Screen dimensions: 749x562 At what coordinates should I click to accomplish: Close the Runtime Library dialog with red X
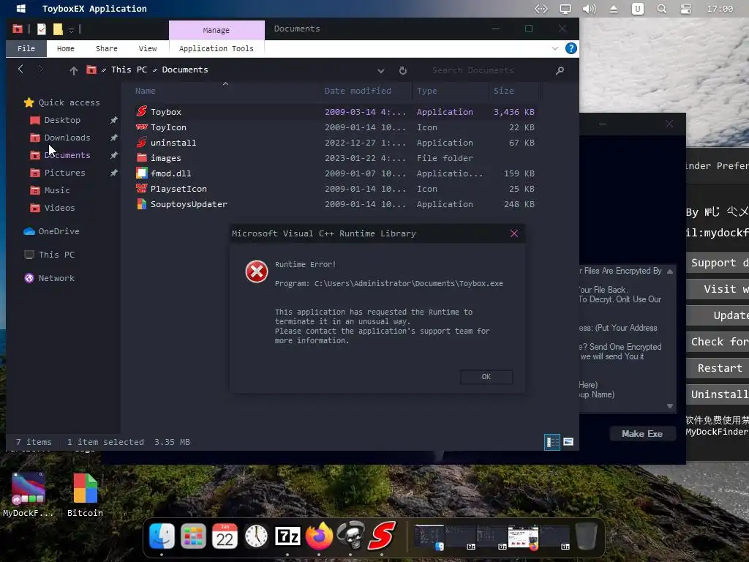514,233
